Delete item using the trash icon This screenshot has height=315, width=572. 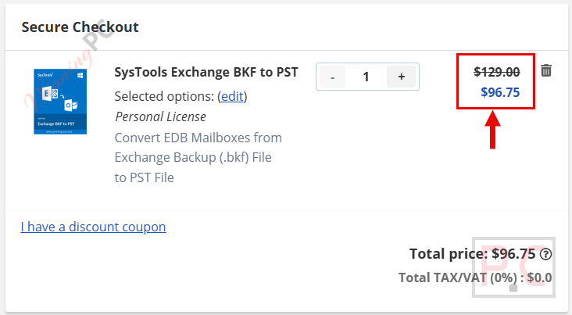[x=546, y=70]
